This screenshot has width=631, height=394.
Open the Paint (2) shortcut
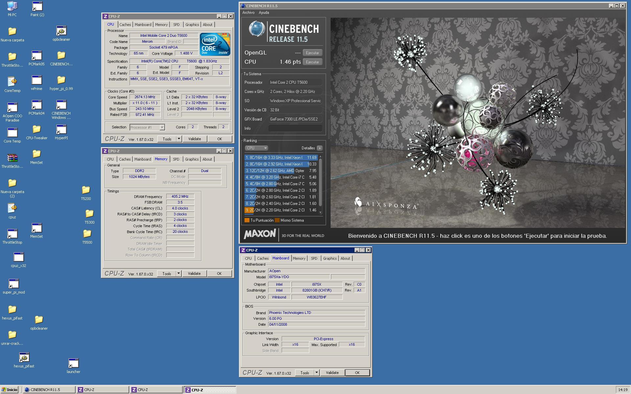[37, 9]
